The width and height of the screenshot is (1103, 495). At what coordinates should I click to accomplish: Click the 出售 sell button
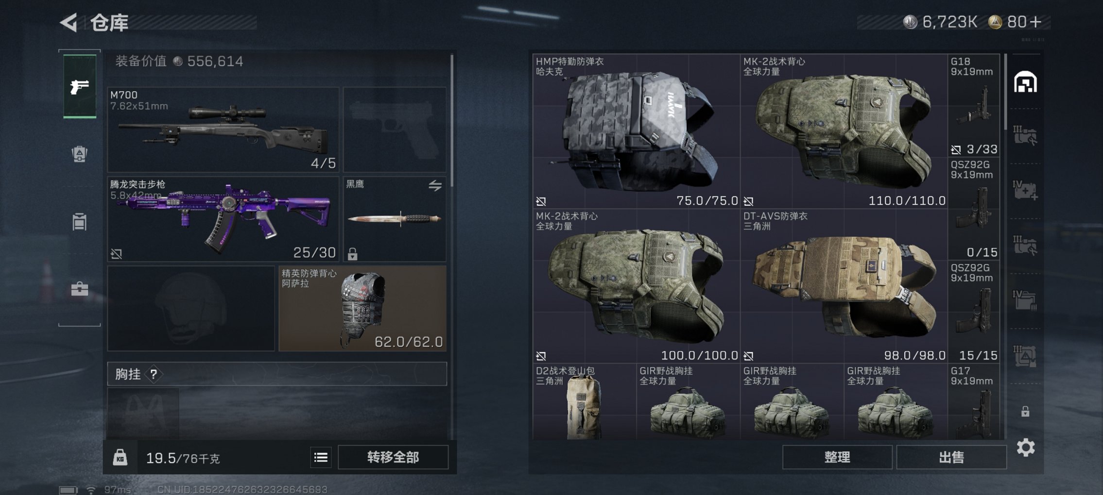[951, 457]
